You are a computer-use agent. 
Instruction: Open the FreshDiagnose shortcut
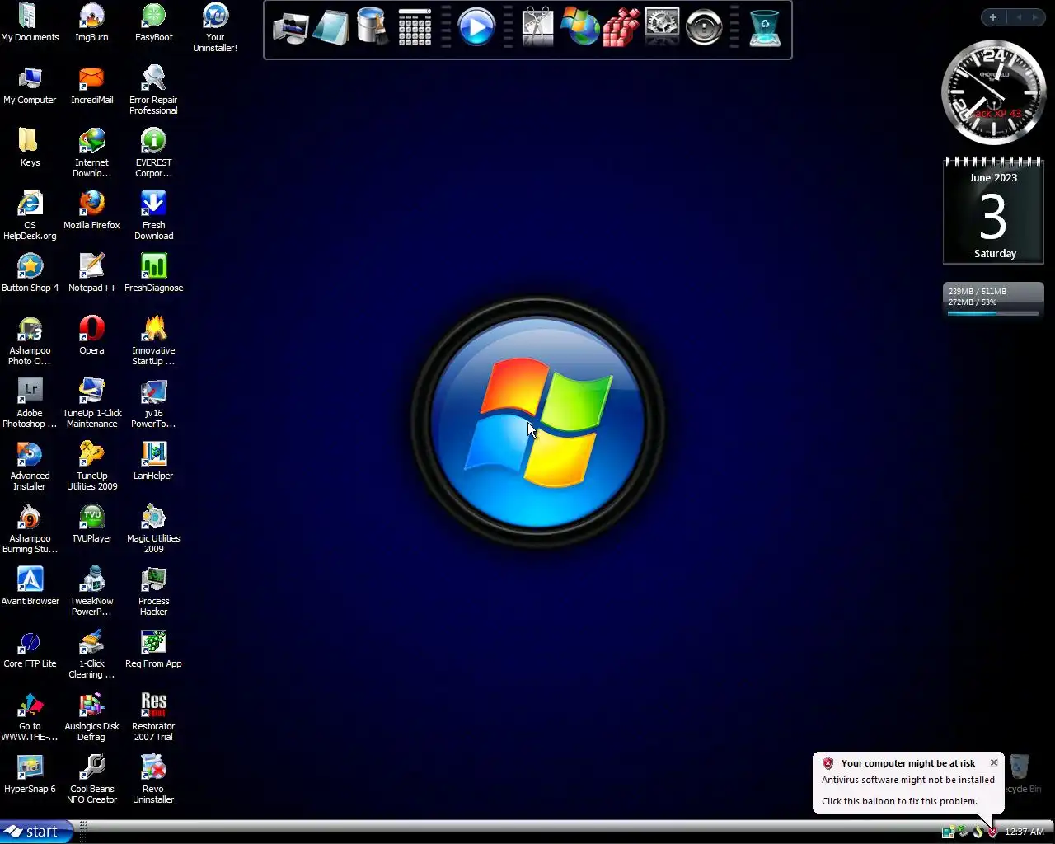point(153,274)
